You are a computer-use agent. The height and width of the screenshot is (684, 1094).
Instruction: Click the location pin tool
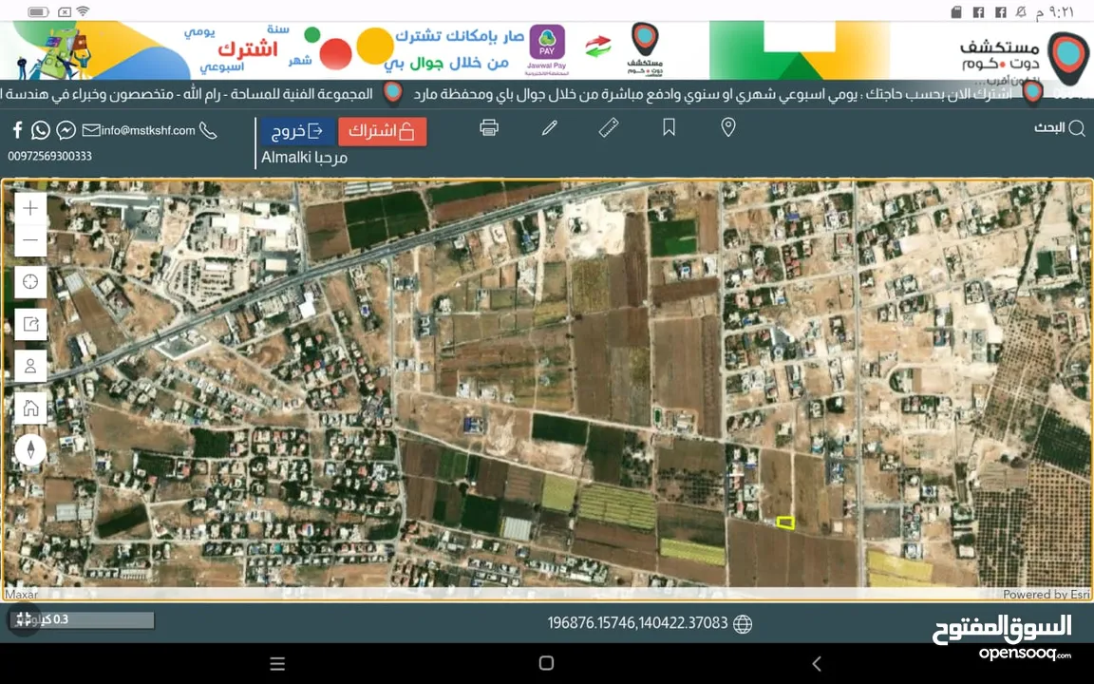click(x=728, y=127)
